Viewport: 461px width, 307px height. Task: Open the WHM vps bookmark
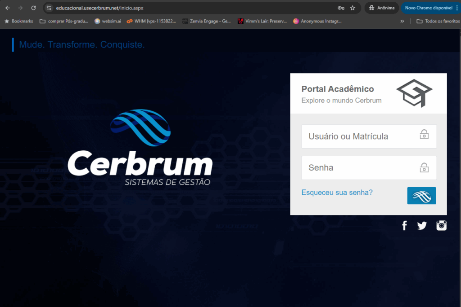(x=151, y=21)
